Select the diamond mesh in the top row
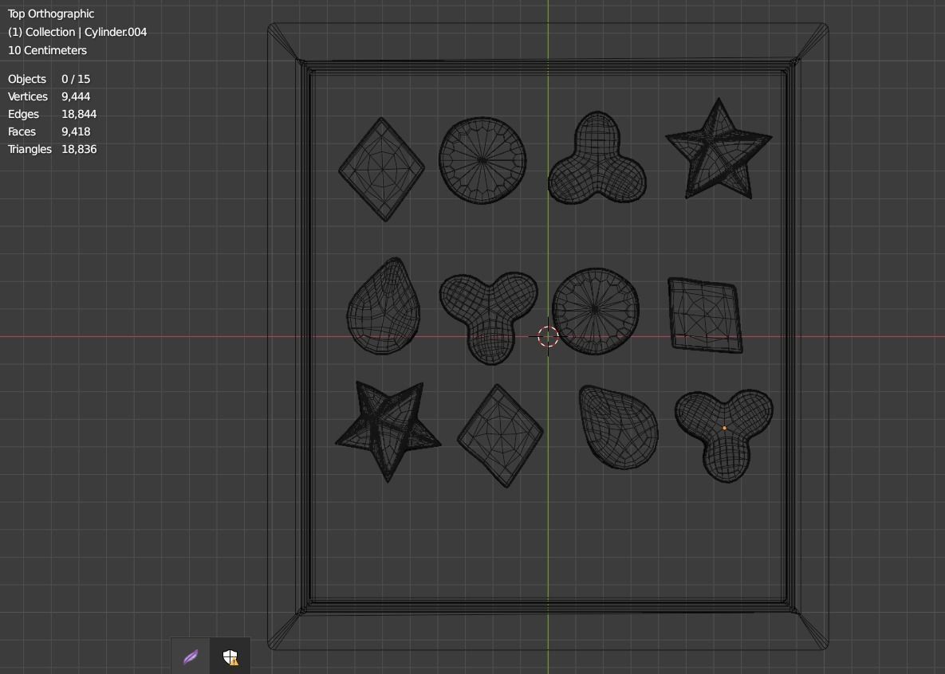Image resolution: width=945 pixels, height=674 pixels. pyautogui.click(x=381, y=169)
